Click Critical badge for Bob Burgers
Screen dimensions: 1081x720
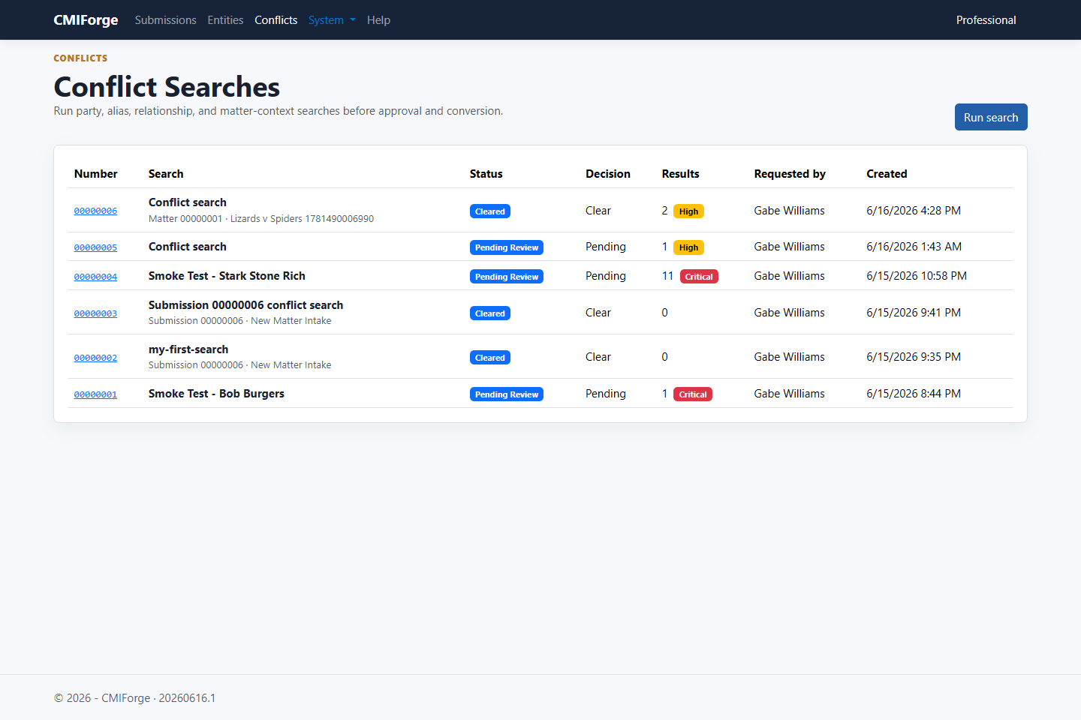coord(693,394)
